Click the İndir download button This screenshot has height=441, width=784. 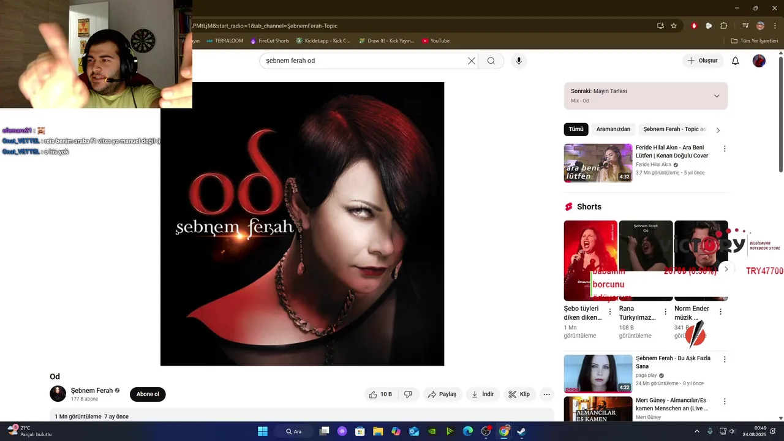tap(483, 394)
